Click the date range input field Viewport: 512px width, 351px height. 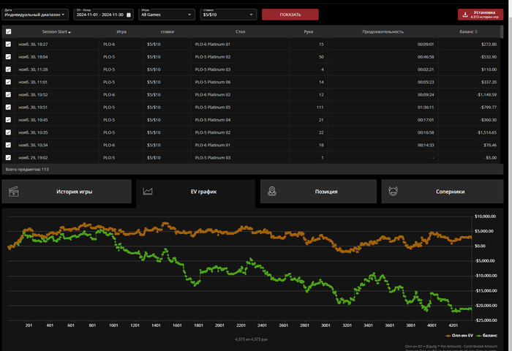click(x=99, y=14)
